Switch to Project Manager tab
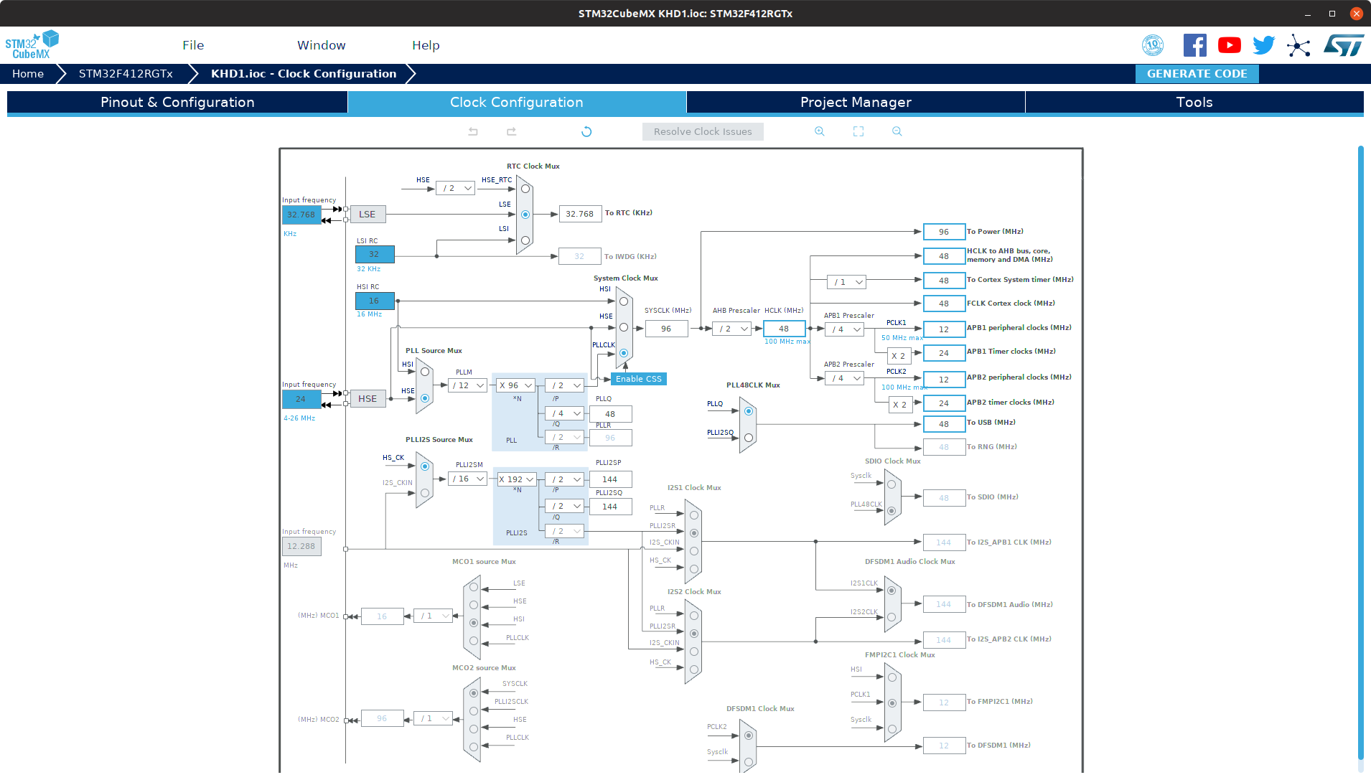Viewport: 1371px width, 780px height. click(856, 102)
